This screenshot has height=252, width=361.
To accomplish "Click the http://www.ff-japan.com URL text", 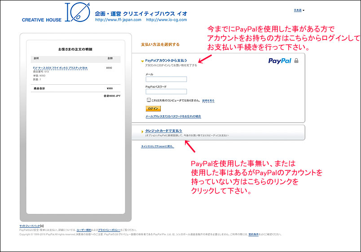I will click(118, 20).
